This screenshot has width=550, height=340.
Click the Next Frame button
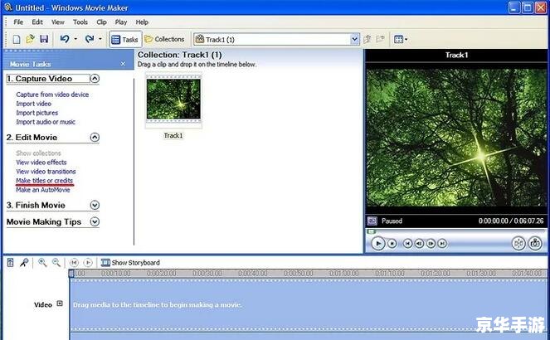[x=431, y=243]
